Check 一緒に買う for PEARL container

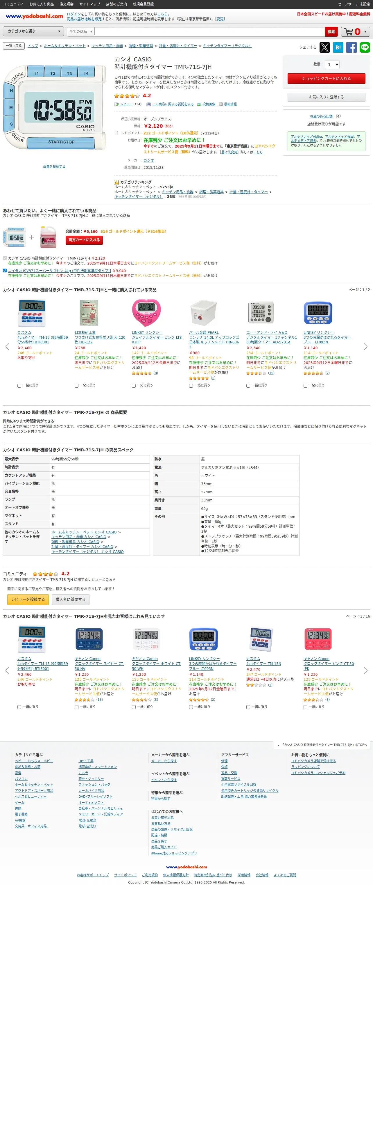pos(191,386)
